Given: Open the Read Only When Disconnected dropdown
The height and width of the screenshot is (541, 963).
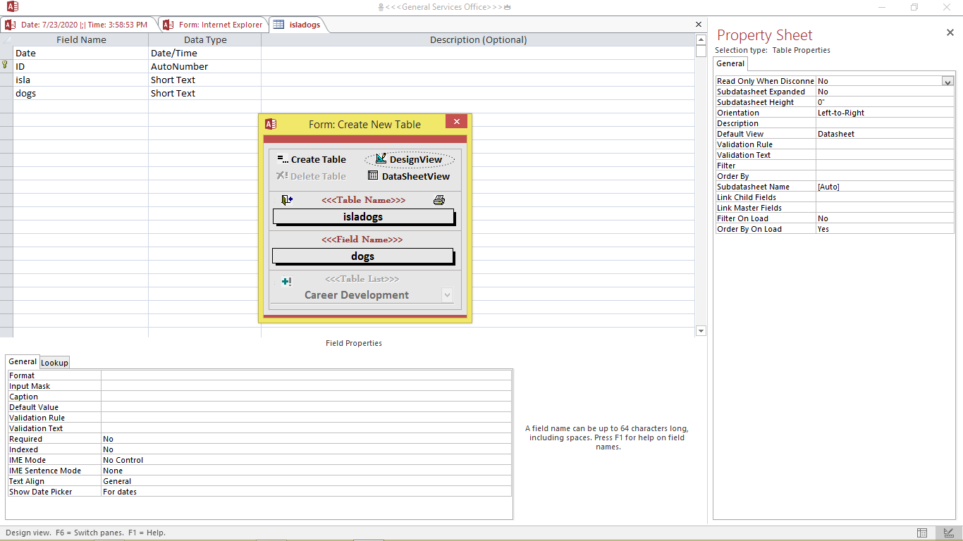Looking at the screenshot, I should (947, 82).
